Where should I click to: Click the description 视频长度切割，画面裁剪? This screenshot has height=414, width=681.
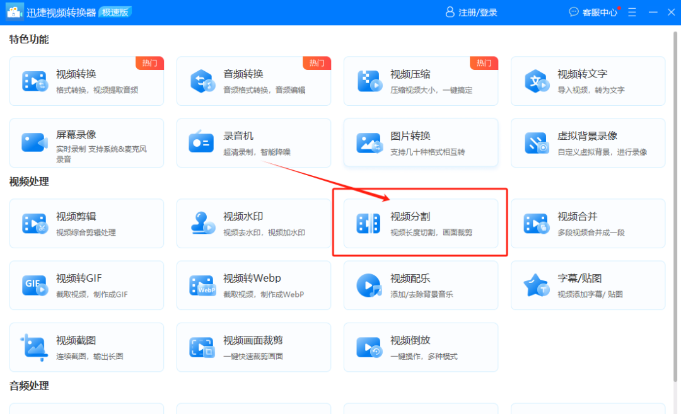point(431,233)
